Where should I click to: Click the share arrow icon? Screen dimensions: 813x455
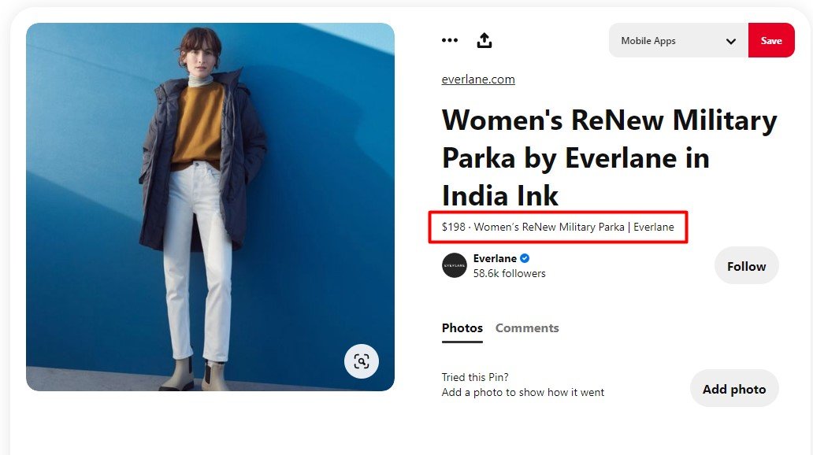(484, 40)
